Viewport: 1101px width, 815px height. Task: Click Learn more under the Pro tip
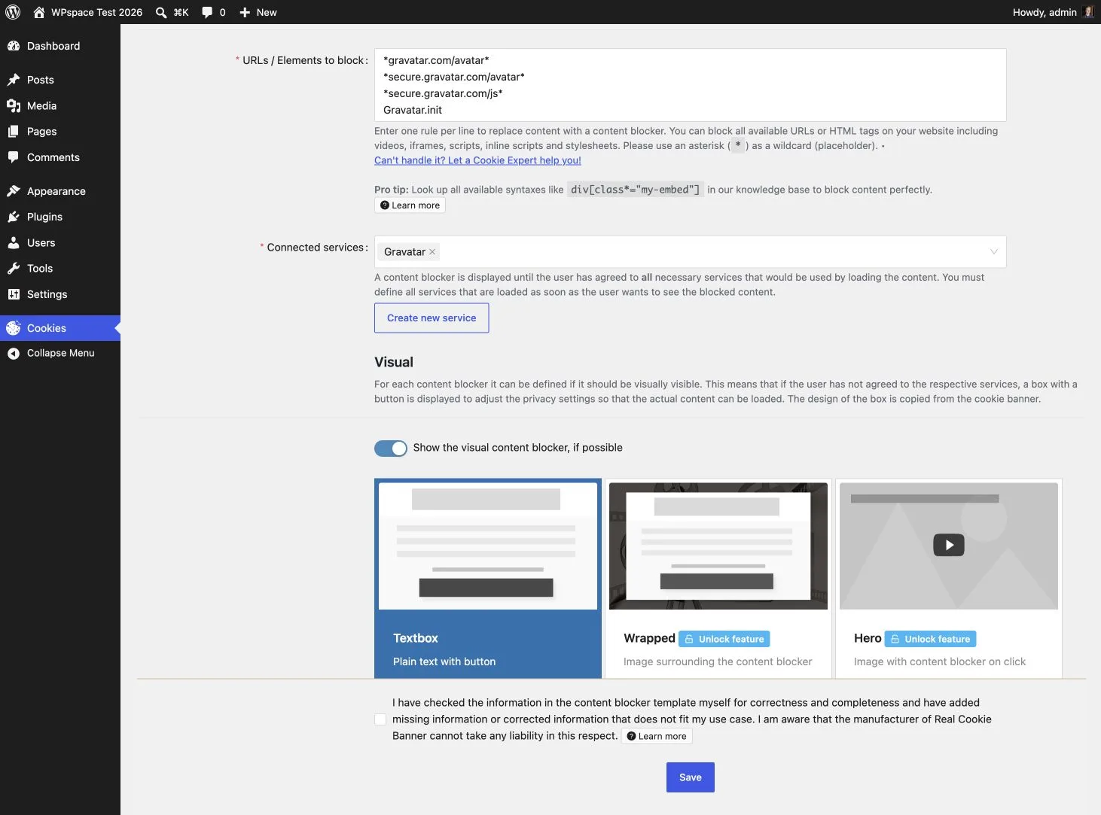pyautogui.click(x=410, y=205)
